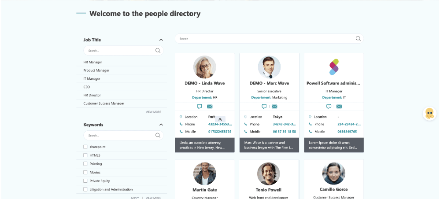Screen dimensions: 440x199
Task: Click VIEW MORE under Job Title list
Action: pyautogui.click(x=153, y=112)
